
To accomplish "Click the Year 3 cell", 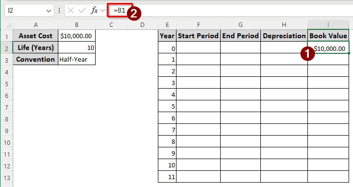I will [167, 83].
